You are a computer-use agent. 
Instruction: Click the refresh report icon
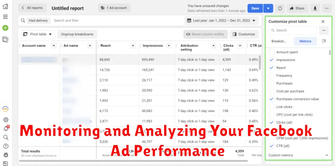[x=280, y=8]
